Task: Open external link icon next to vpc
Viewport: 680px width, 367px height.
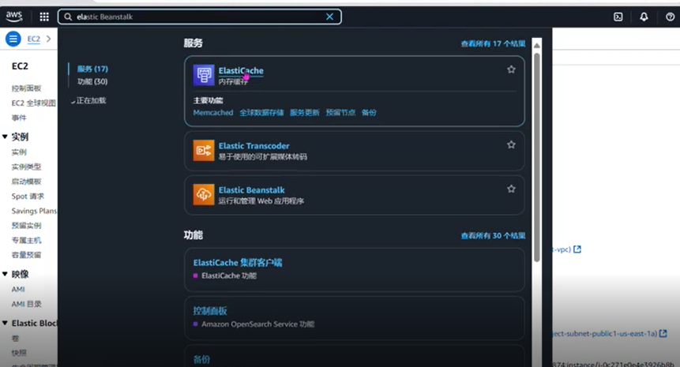Action: pos(577,249)
